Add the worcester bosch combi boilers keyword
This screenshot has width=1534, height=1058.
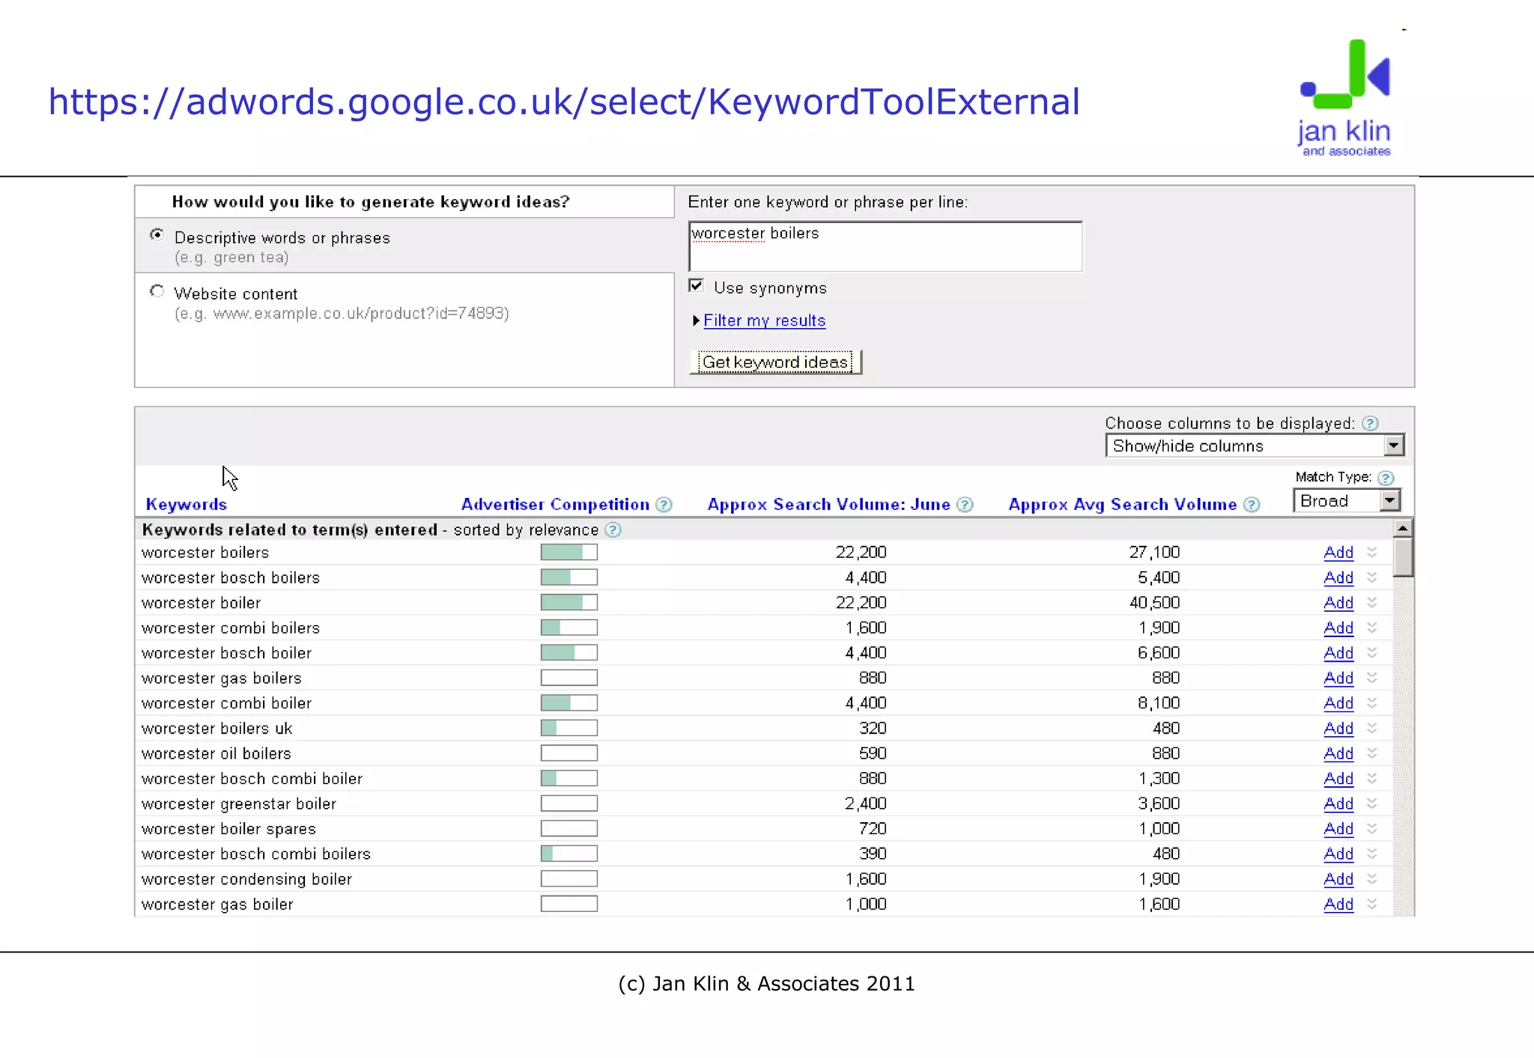click(1339, 854)
